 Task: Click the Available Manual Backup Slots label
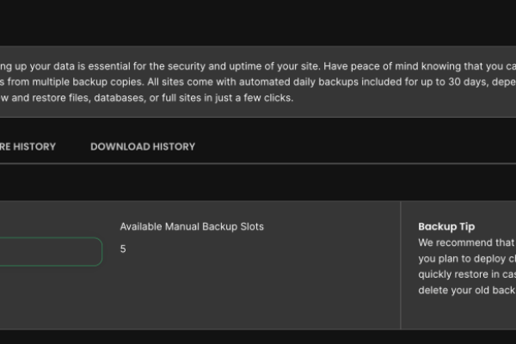tap(192, 227)
